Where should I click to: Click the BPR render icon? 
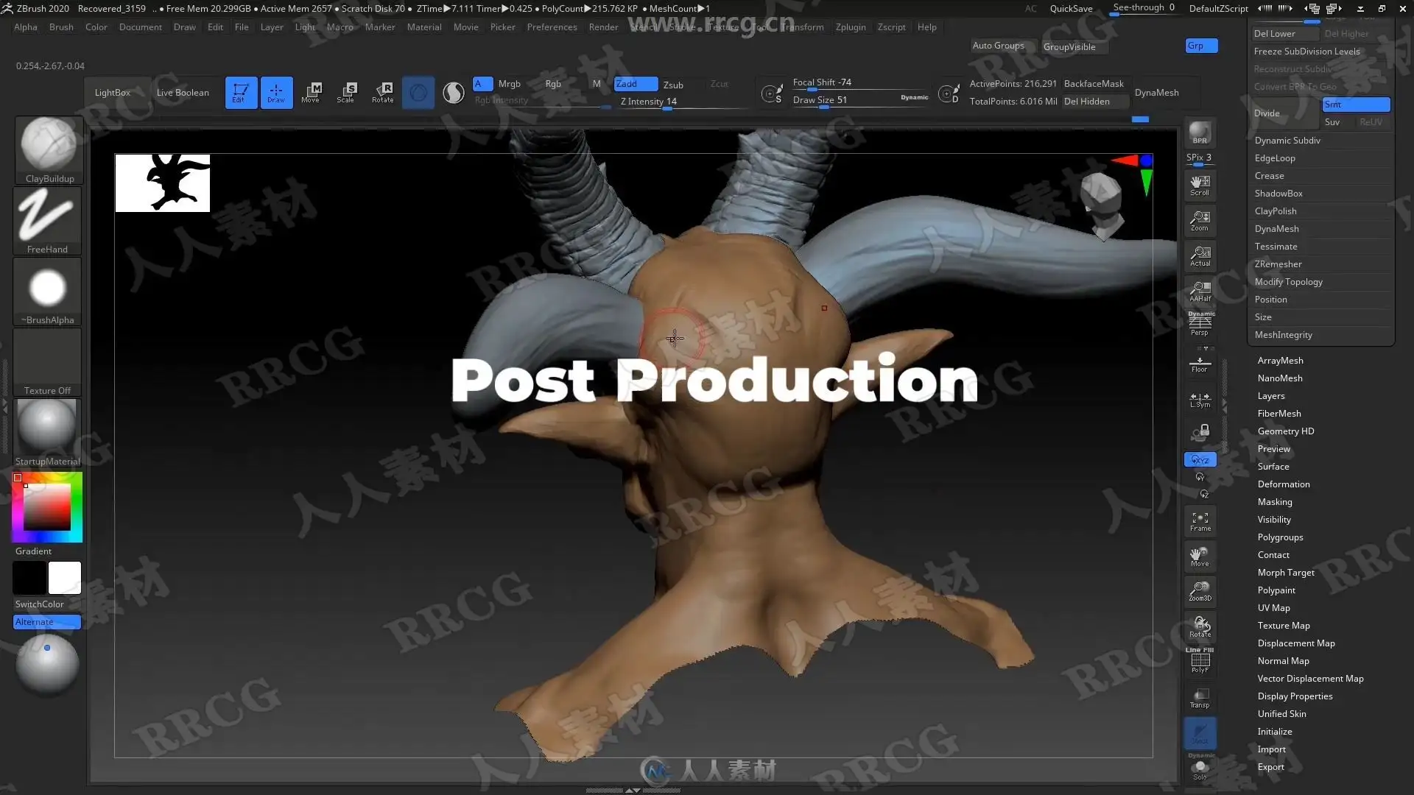point(1200,132)
